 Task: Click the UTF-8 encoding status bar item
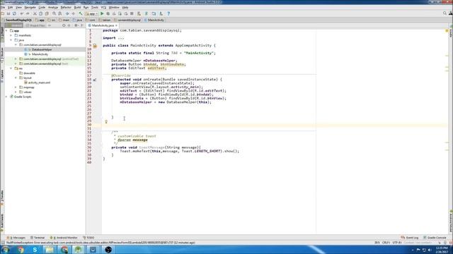pyautogui.click(x=397, y=243)
